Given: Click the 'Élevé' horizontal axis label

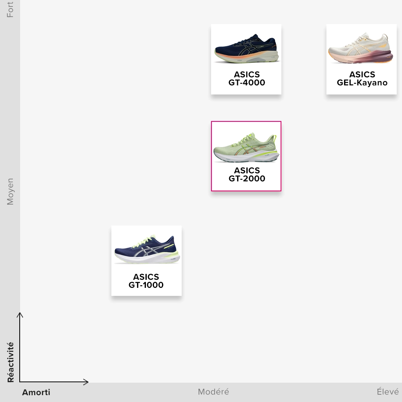Looking at the screenshot, I should click(388, 392).
